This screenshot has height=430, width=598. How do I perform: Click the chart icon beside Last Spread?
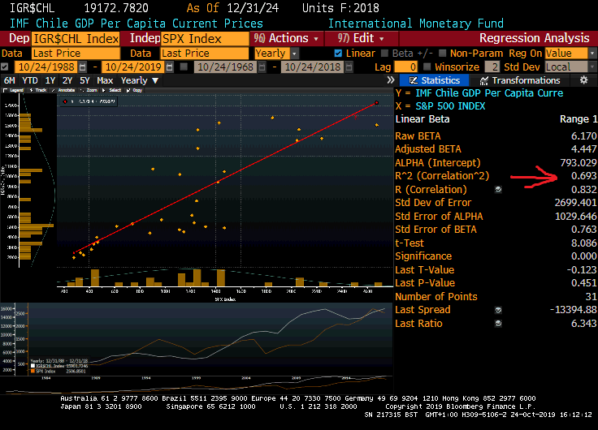[x=498, y=310]
